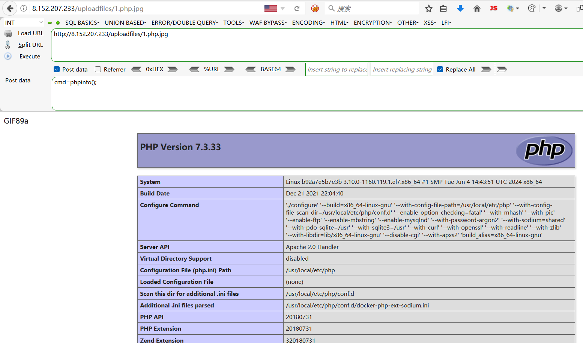Open the ERROR/DOUBLE QUERY menu
This screenshot has width=583, height=343.
pos(185,22)
